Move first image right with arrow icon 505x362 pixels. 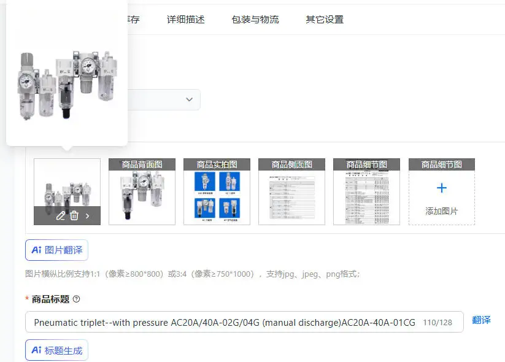click(88, 216)
